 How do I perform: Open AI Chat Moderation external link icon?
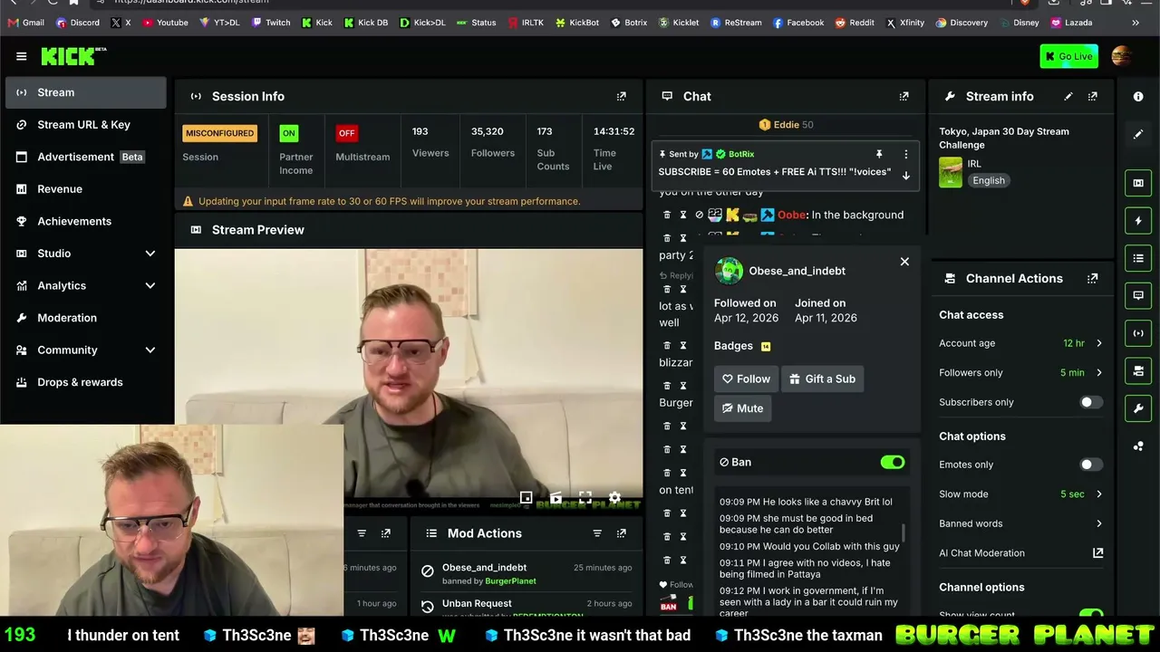click(x=1098, y=552)
